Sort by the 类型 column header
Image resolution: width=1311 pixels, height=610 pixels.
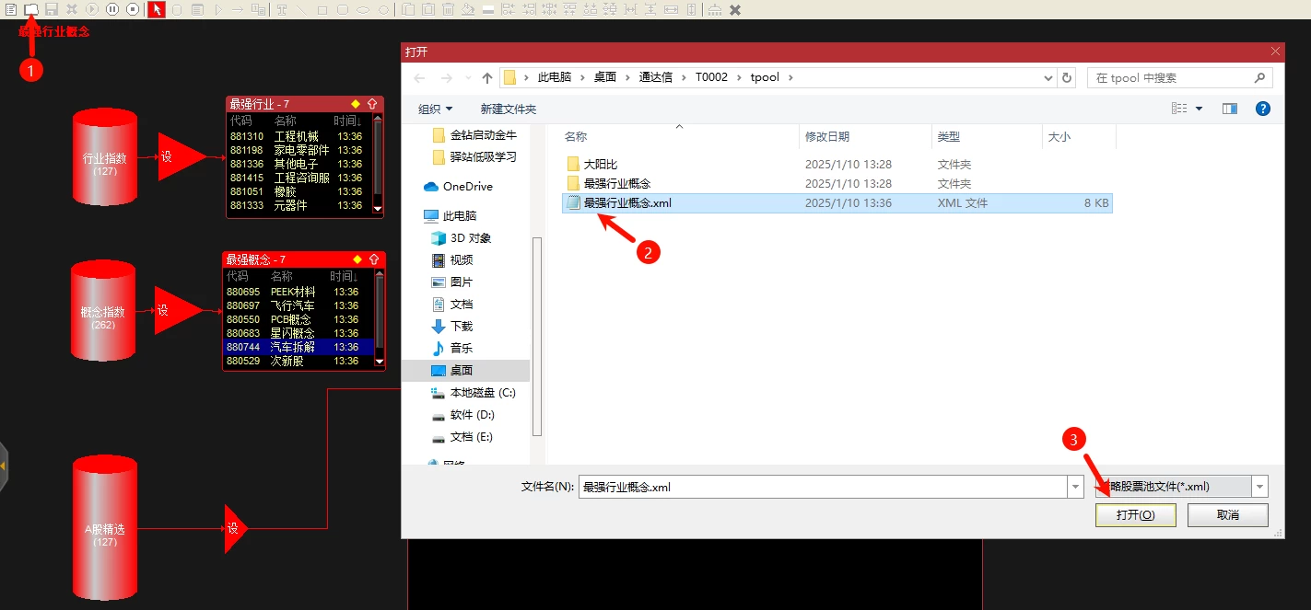pos(948,136)
